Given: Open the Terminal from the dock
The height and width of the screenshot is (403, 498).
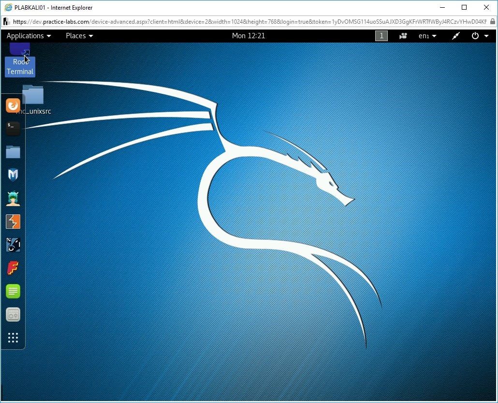Looking at the screenshot, I should [13, 128].
